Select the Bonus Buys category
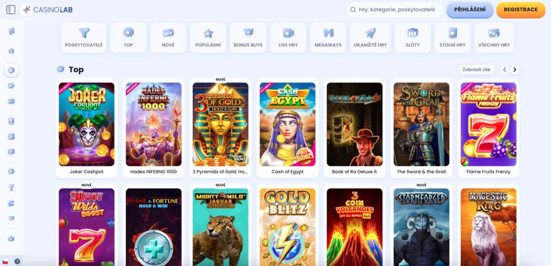Screen dimensions: 551x266 point(248,37)
